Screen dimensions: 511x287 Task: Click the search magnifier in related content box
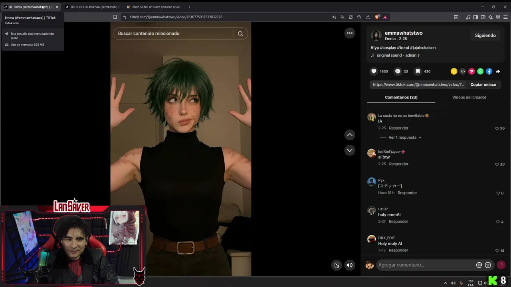point(240,33)
